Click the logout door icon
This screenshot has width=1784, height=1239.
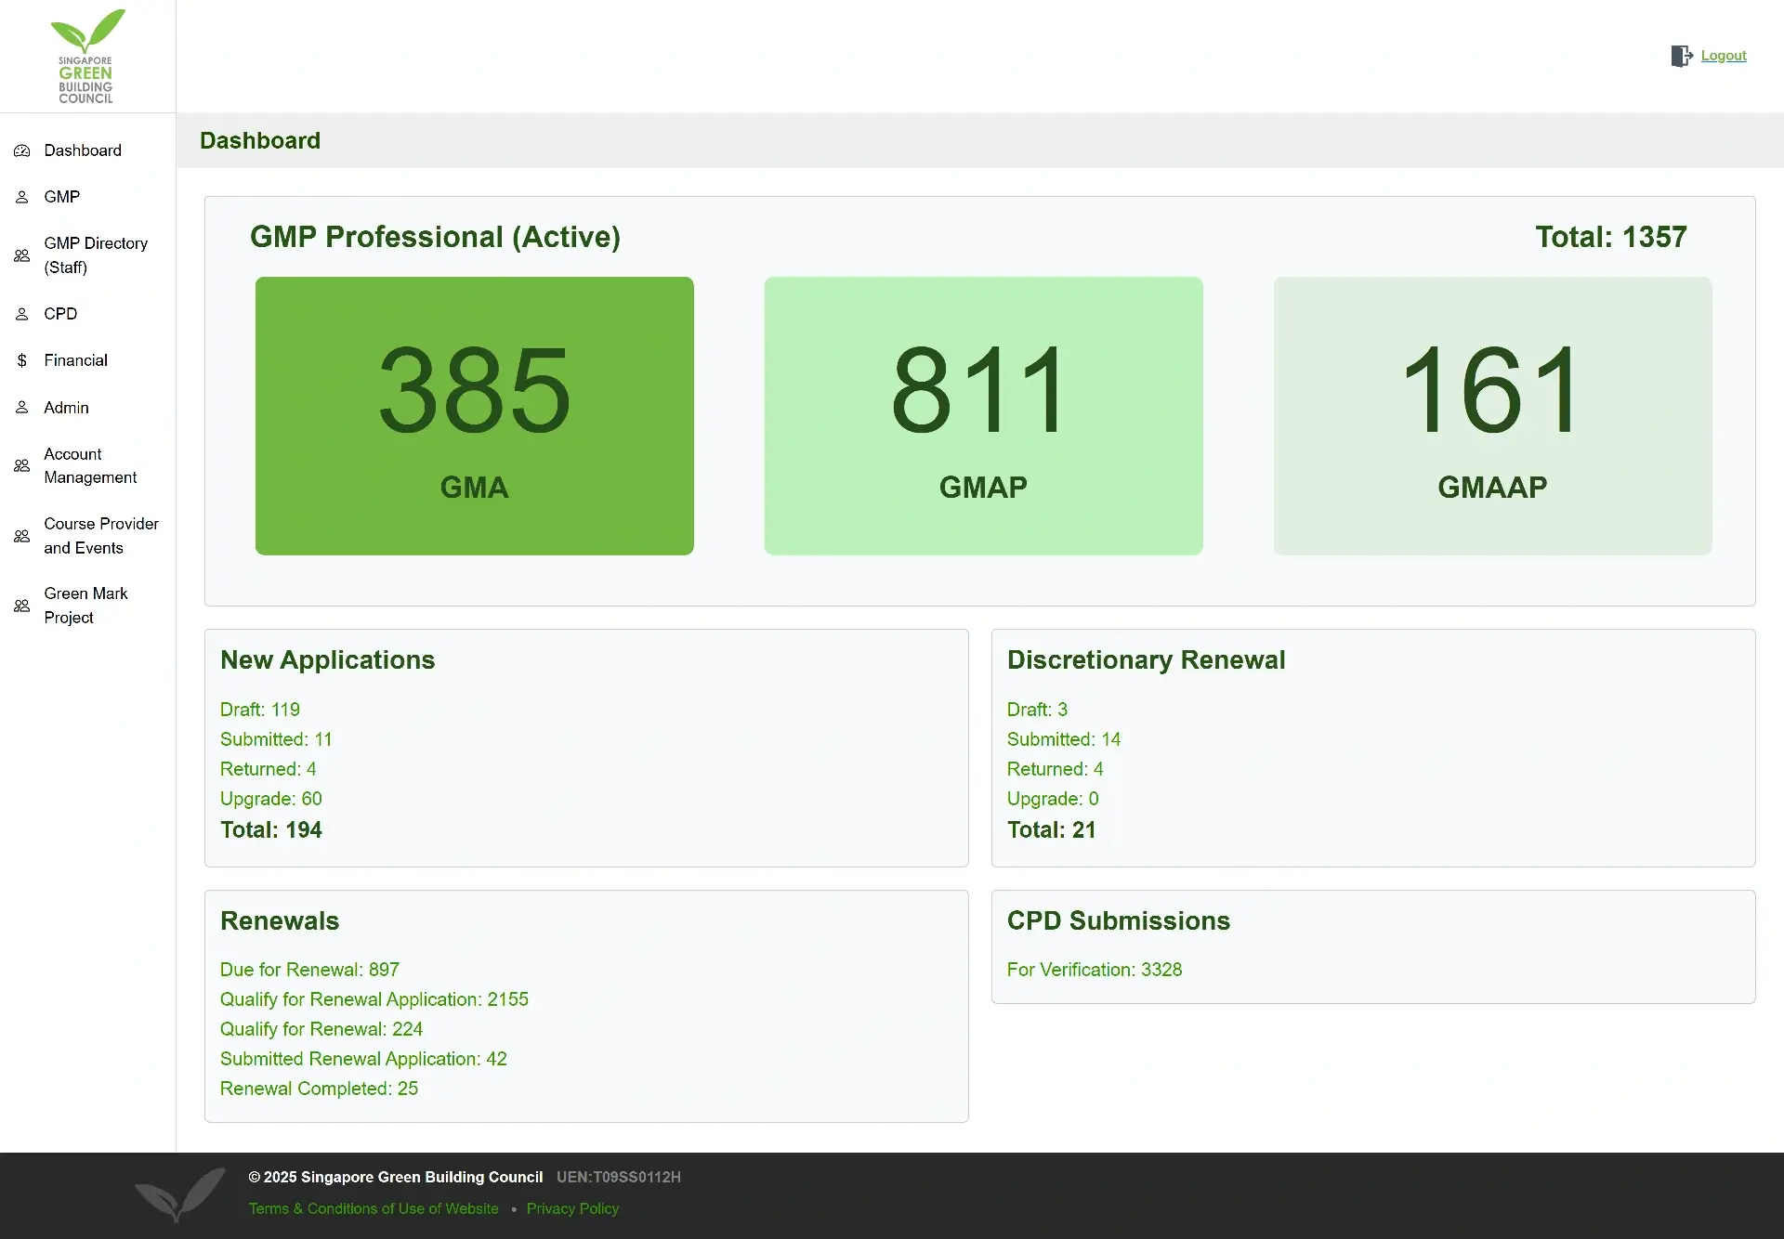1681,56
